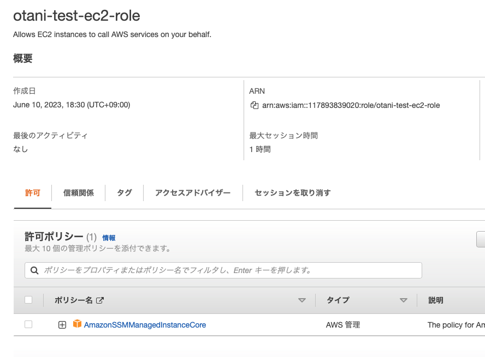This screenshot has width=485, height=357.
Task: Check the AmazonSSMManagedInstanceCore row checkbox
Action: pos(28,324)
